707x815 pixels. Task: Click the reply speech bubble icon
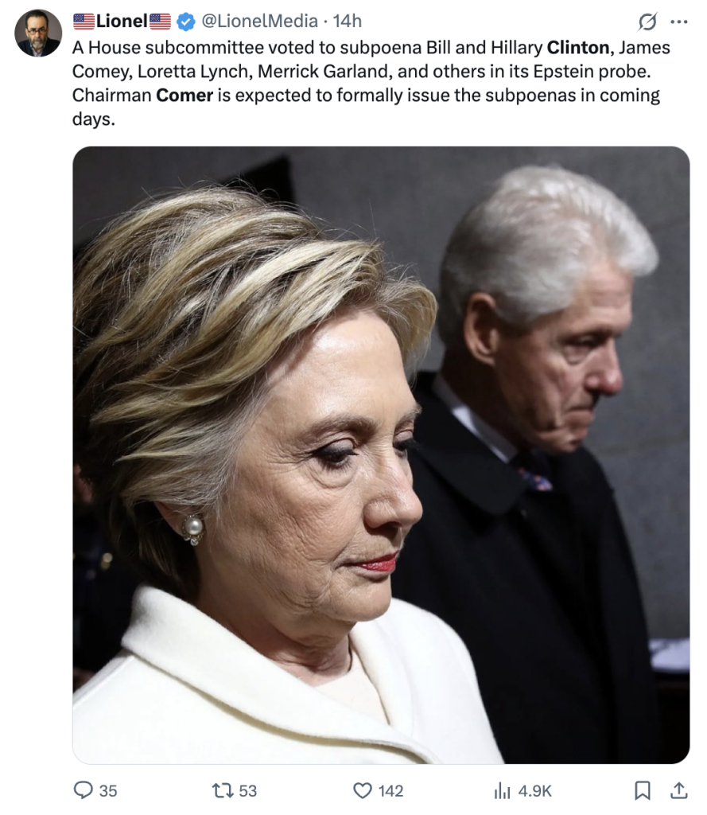point(83,790)
